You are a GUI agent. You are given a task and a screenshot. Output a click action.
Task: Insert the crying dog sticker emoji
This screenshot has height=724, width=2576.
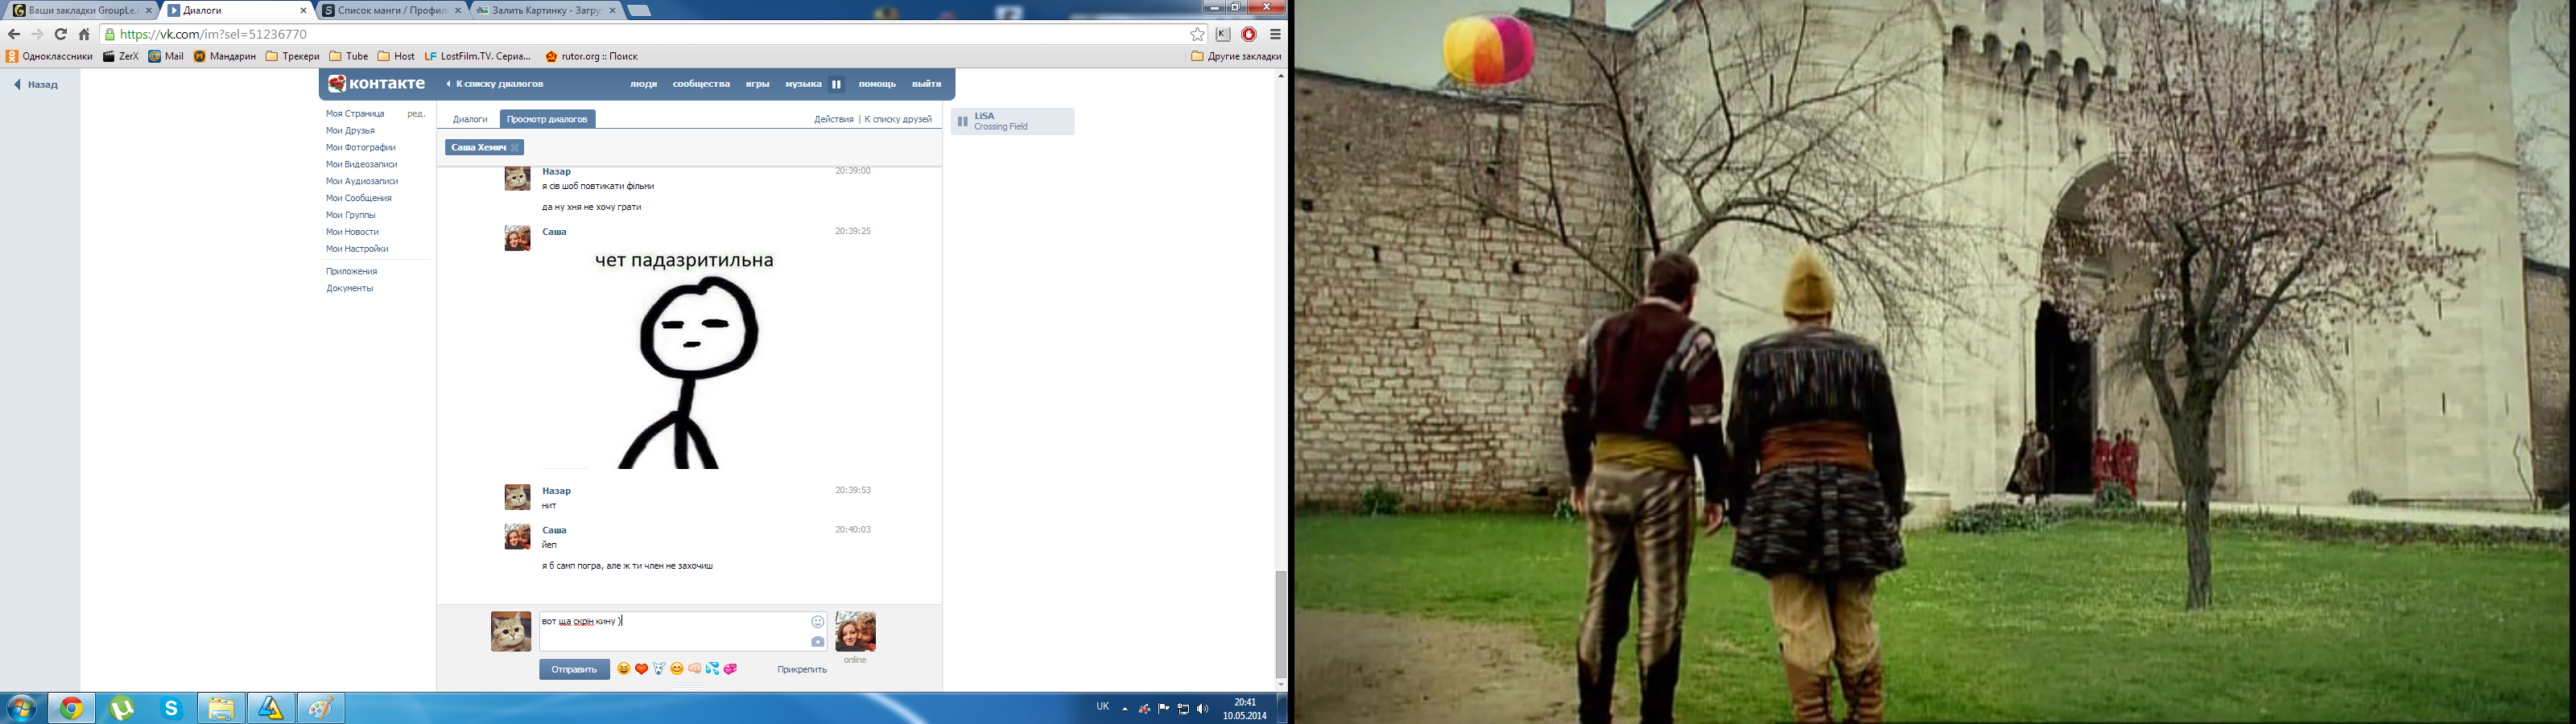point(659,669)
